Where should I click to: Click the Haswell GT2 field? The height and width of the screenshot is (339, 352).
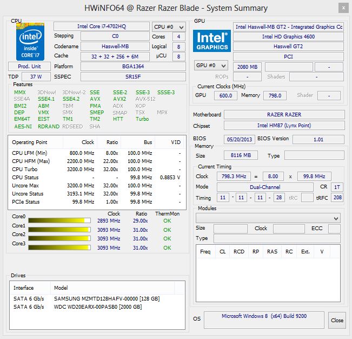point(288,47)
